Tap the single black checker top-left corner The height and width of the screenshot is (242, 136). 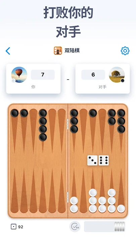point(14,113)
